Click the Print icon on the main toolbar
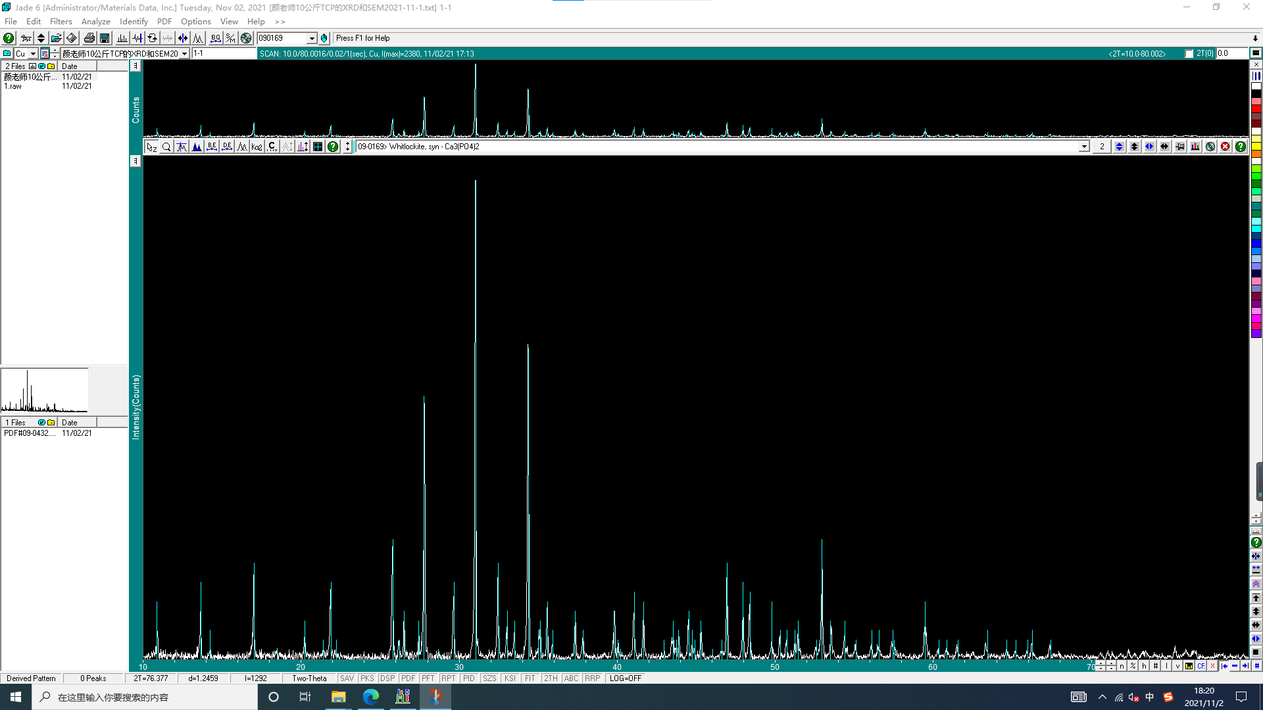Image resolution: width=1263 pixels, height=710 pixels. pyautogui.click(x=89, y=37)
